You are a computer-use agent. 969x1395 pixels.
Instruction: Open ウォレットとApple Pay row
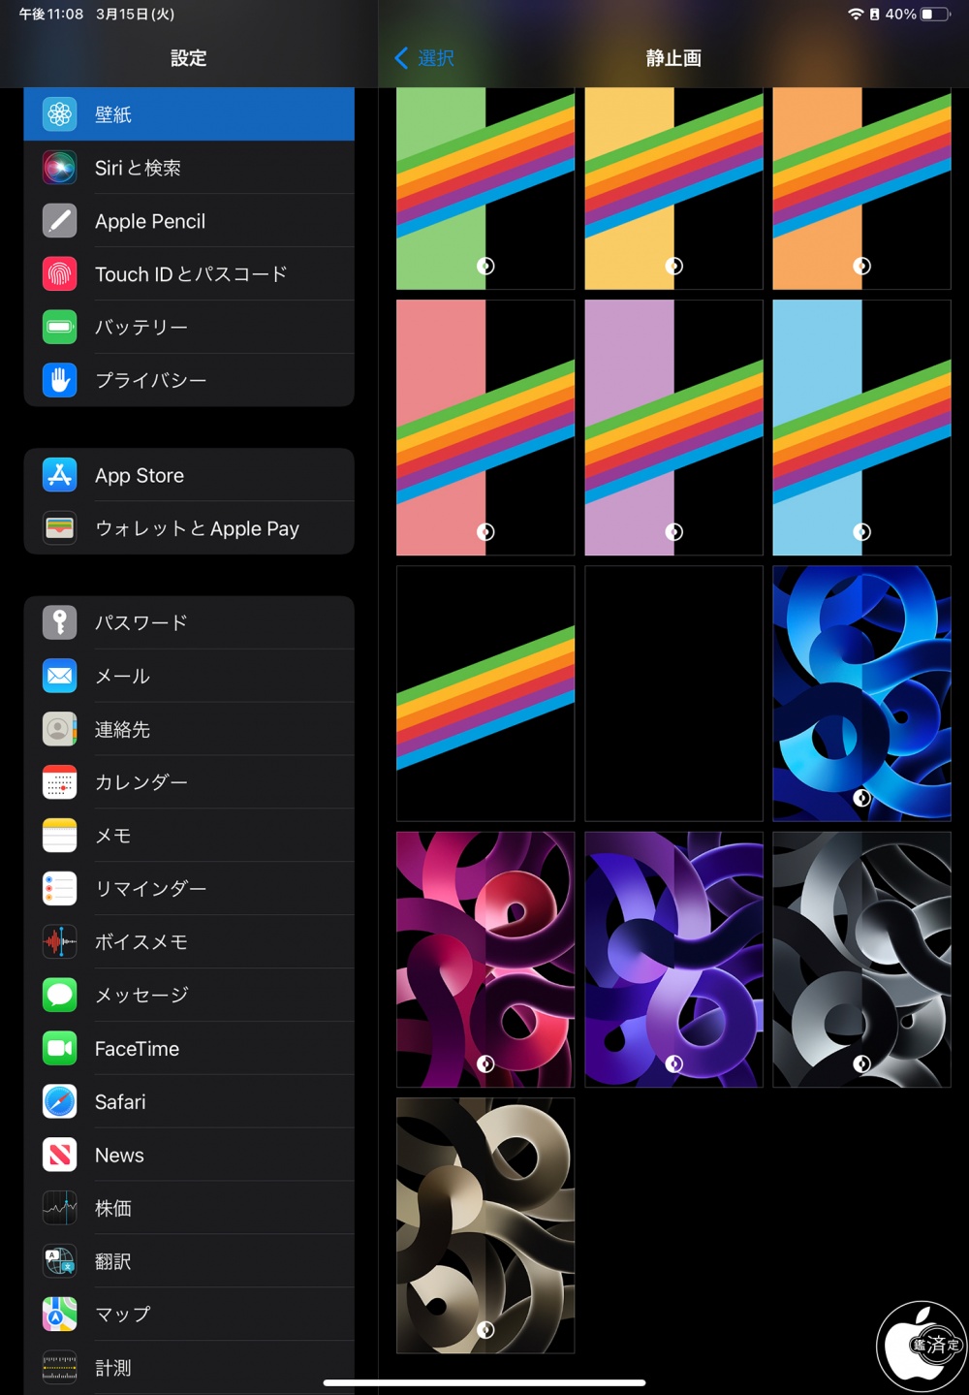pos(189,528)
